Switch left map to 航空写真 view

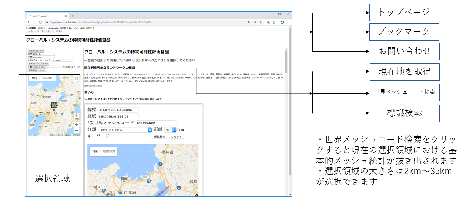(48, 78)
